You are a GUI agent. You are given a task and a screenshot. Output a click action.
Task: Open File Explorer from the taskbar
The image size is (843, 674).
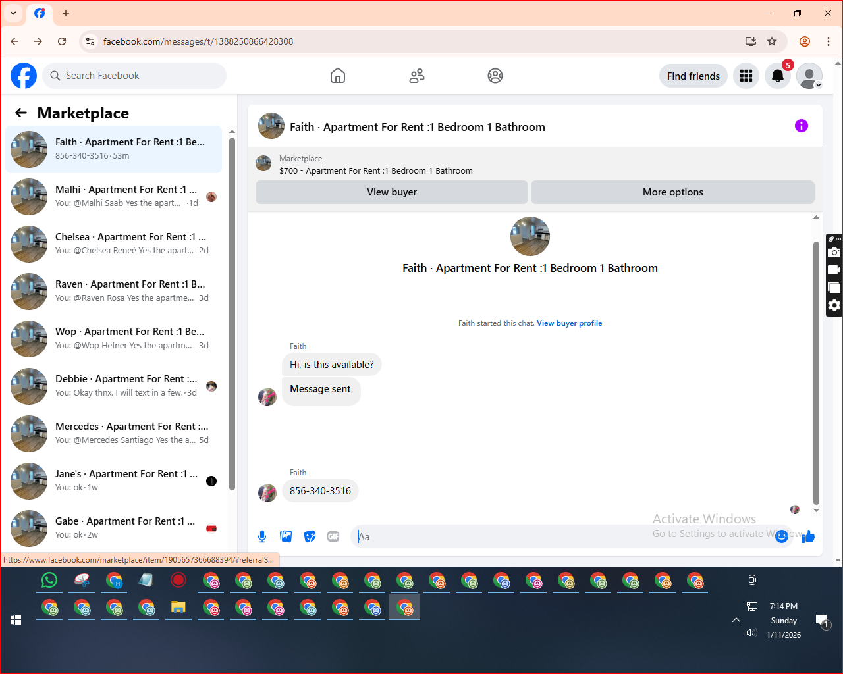coord(178,607)
